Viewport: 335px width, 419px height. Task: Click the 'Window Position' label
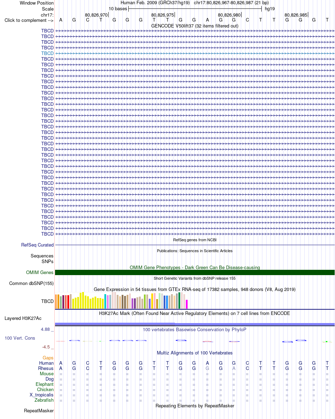(37, 3)
